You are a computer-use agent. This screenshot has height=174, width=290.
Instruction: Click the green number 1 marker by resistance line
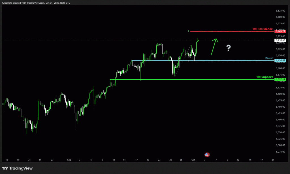pyautogui.click(x=188, y=31)
